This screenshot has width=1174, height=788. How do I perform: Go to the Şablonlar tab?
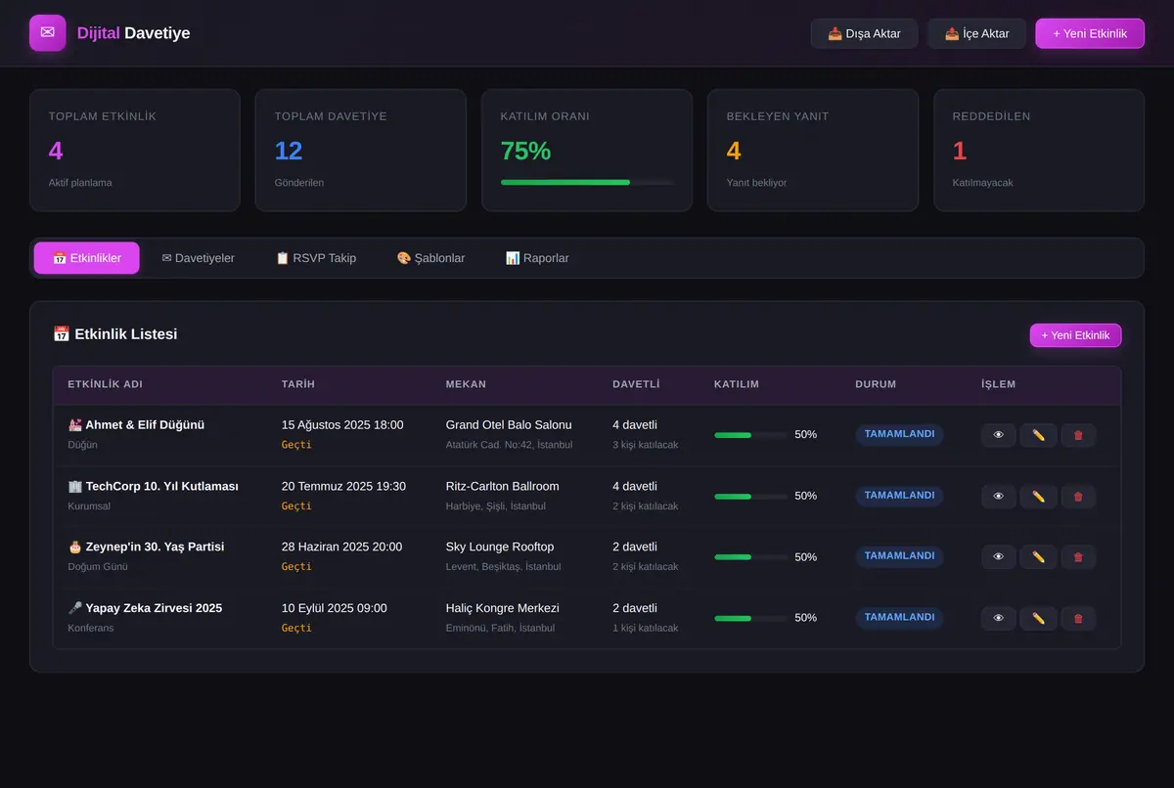tap(430, 258)
